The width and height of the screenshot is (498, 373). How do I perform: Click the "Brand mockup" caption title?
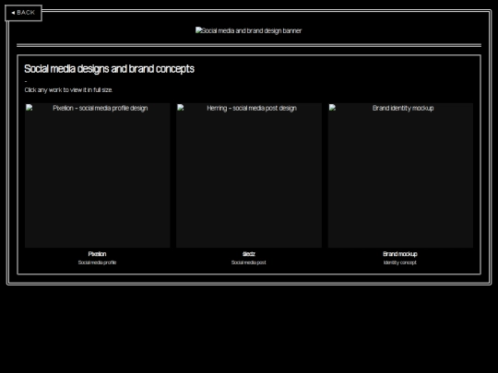[x=400, y=254]
